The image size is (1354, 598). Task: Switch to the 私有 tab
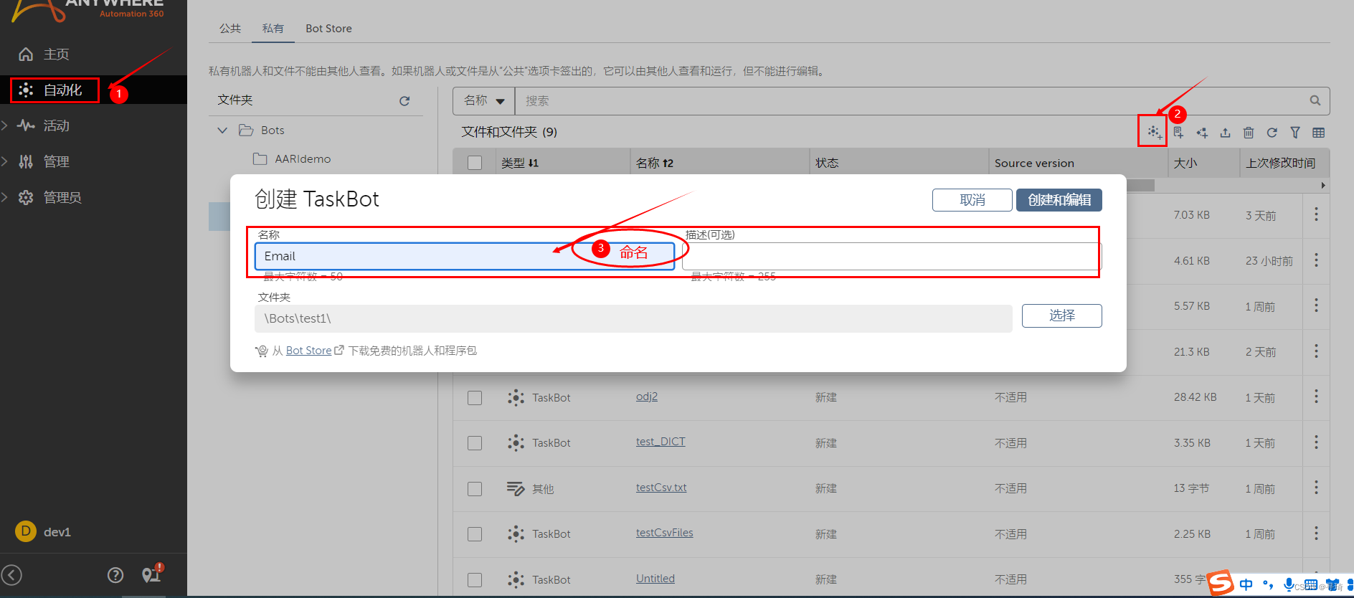coord(273,29)
